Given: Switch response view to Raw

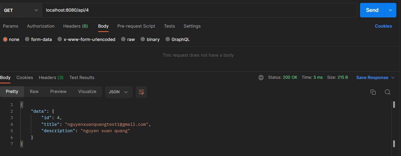Looking at the screenshot, I should point(34,92).
